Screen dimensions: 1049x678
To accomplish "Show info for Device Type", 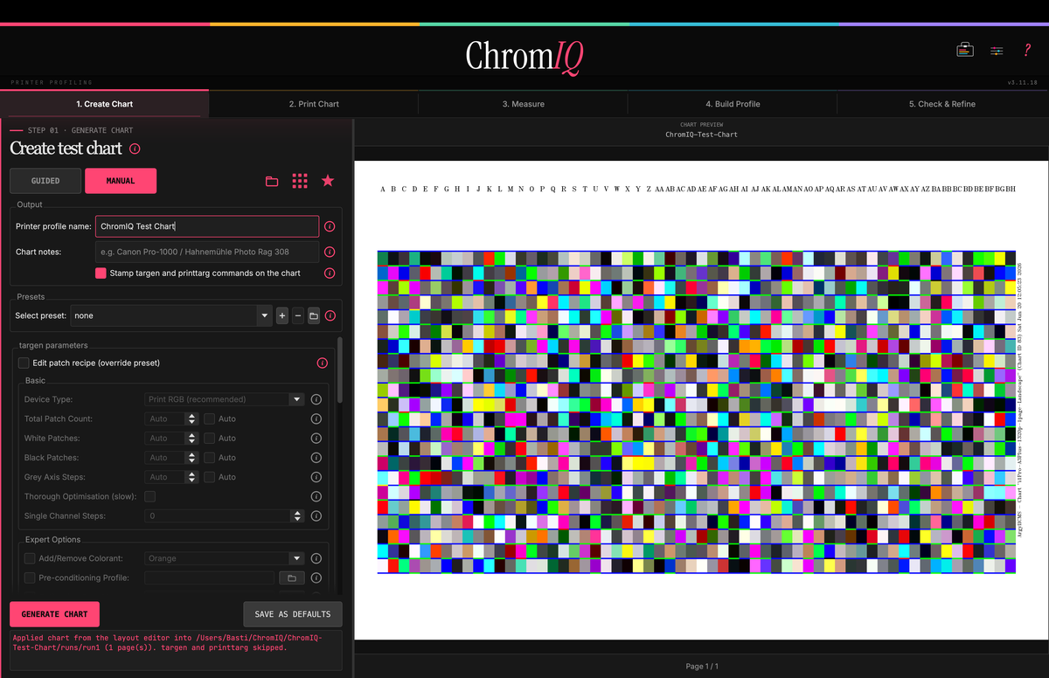I will (316, 399).
